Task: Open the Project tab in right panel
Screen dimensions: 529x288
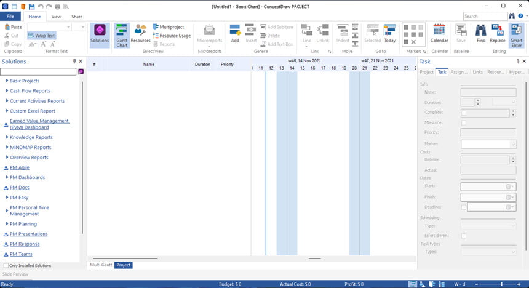Action: point(426,72)
